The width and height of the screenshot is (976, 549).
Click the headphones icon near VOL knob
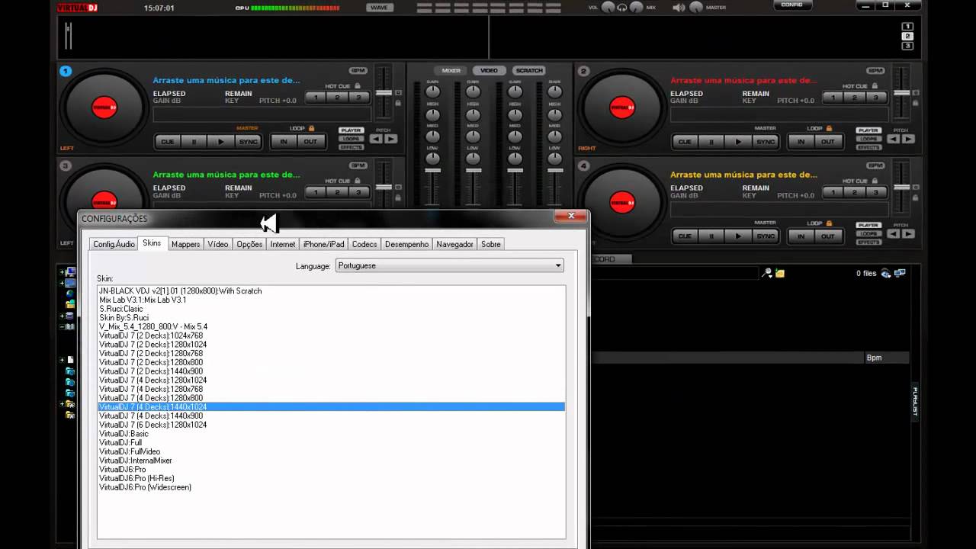click(622, 8)
